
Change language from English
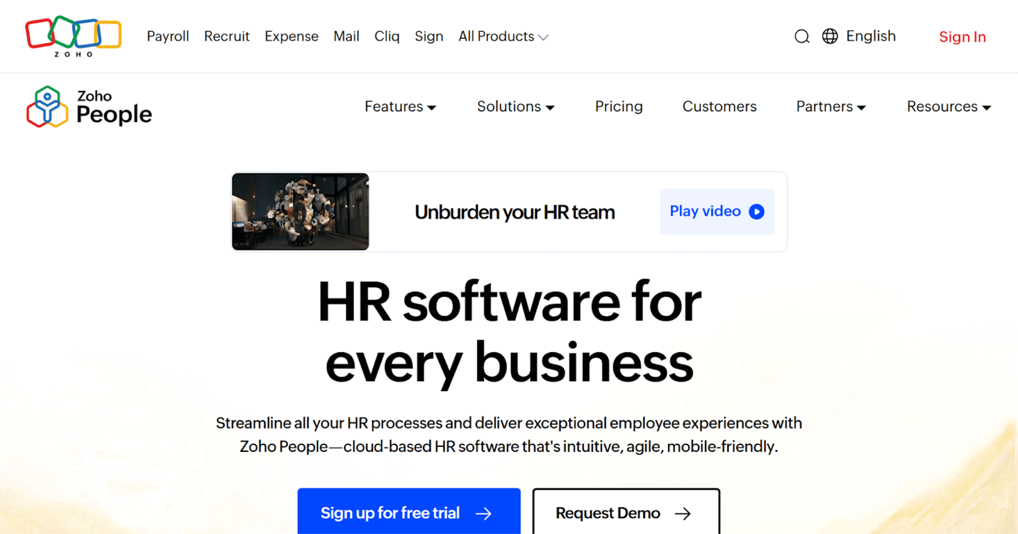pyautogui.click(x=871, y=36)
